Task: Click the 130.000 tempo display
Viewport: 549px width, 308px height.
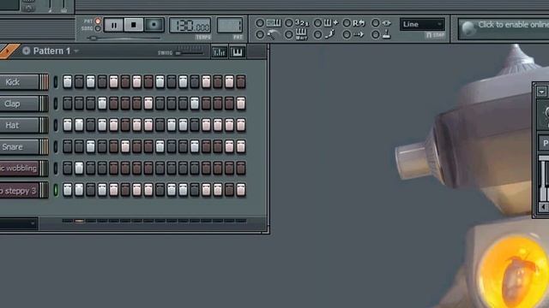Action: tap(190, 26)
